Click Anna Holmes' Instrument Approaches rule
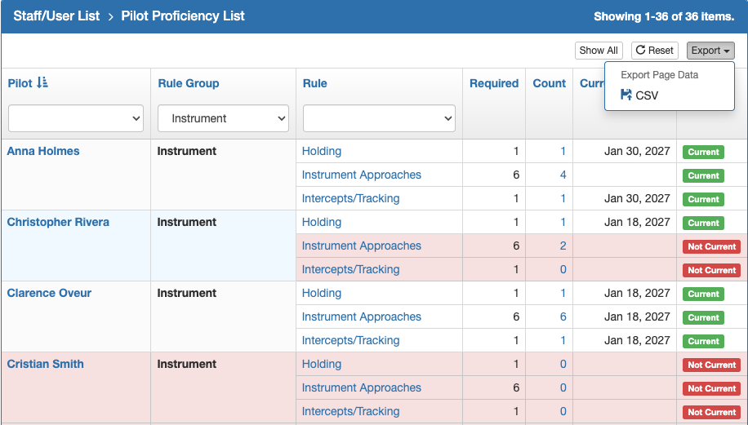 (x=361, y=175)
